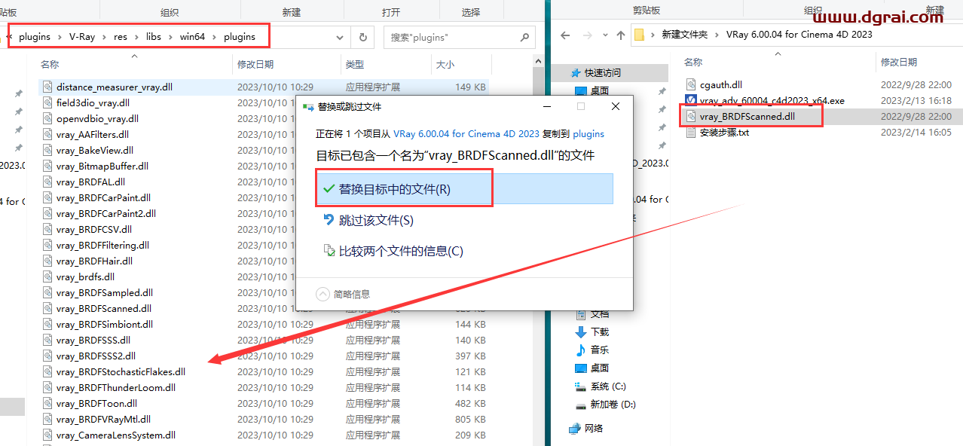
Task: Click the field3dio_vray.dll file icon
Action: (47, 102)
